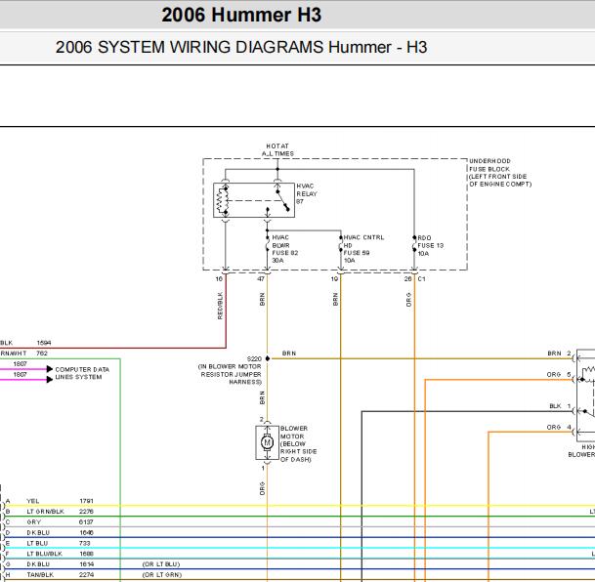
Task: Click the 'BRN' label right of S220
Action: (289, 353)
